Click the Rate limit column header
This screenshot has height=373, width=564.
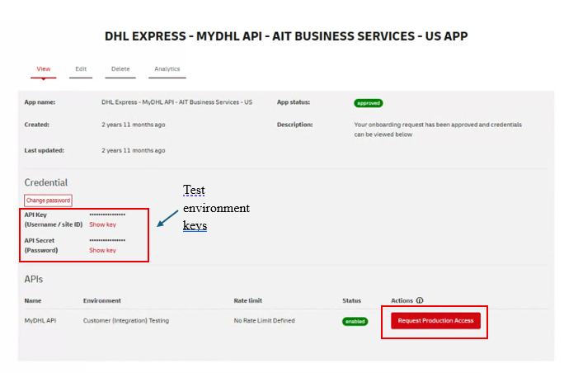tap(248, 301)
